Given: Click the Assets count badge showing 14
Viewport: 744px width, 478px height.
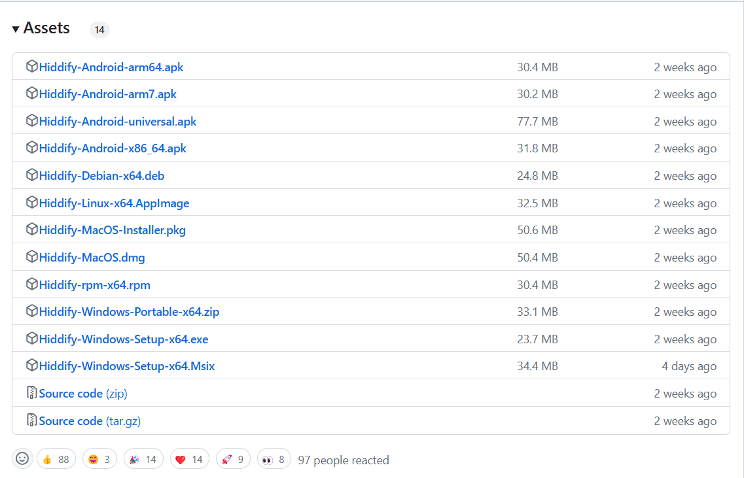Looking at the screenshot, I should (x=99, y=29).
